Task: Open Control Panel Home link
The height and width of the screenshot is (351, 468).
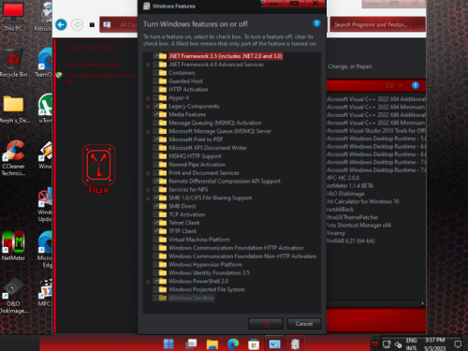Action: click(91, 48)
